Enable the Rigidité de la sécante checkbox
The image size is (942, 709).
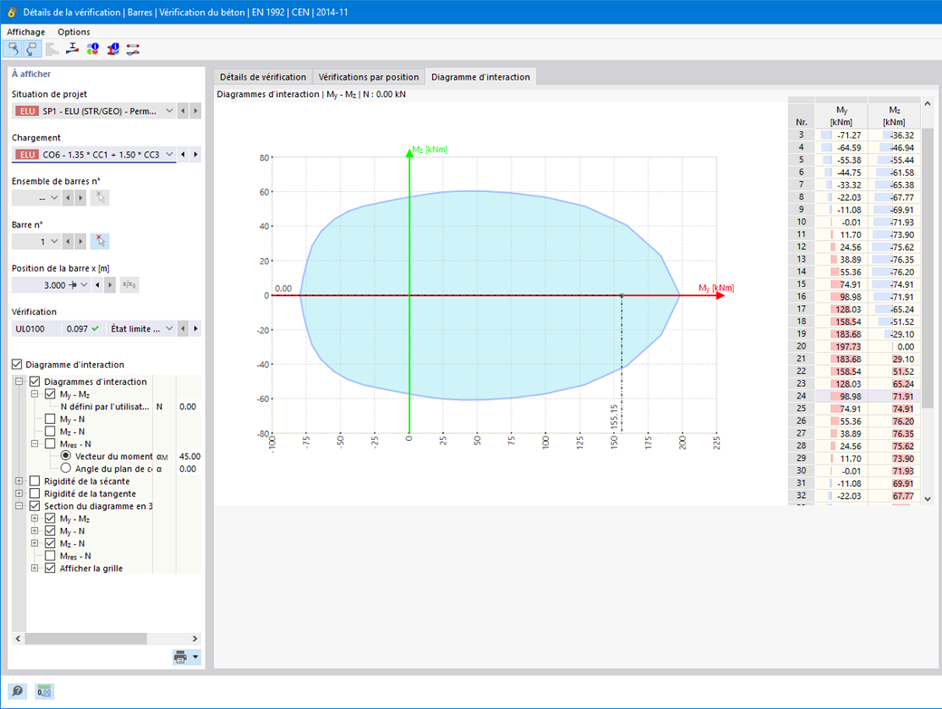coord(34,481)
